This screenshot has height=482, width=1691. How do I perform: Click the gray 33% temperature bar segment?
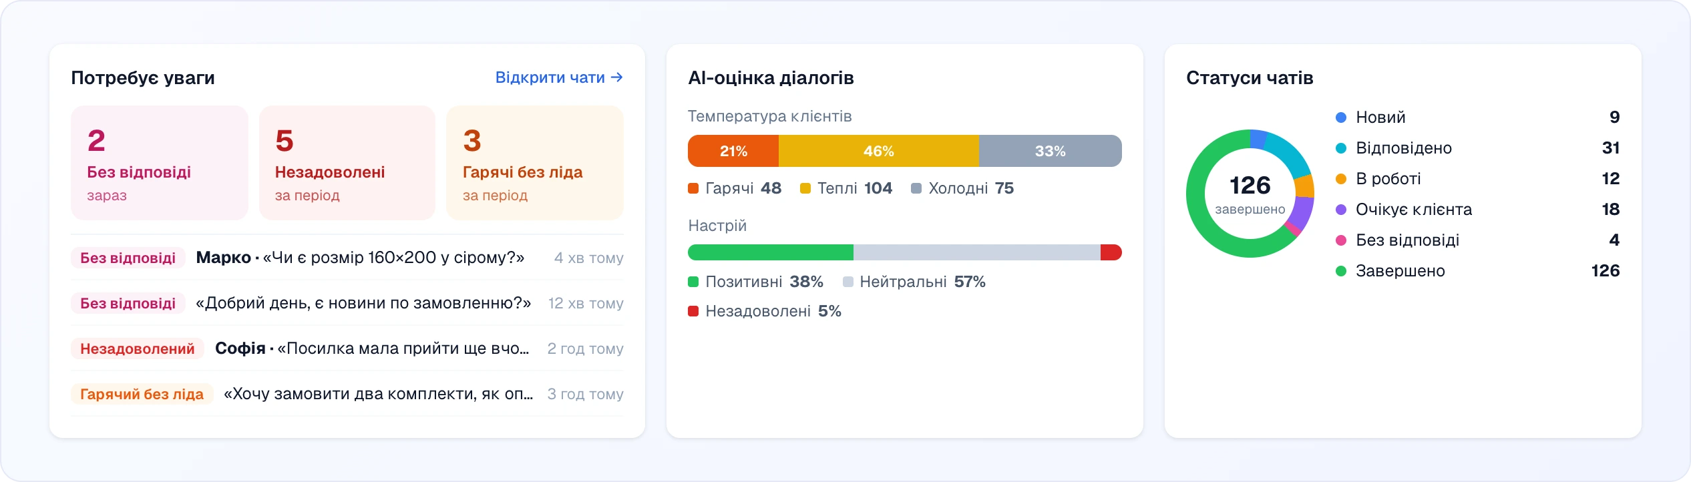click(1051, 151)
